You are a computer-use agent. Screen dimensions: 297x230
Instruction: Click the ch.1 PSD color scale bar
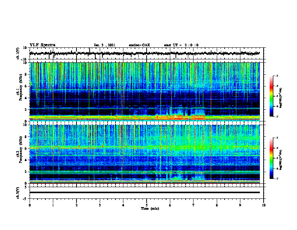point(271,96)
